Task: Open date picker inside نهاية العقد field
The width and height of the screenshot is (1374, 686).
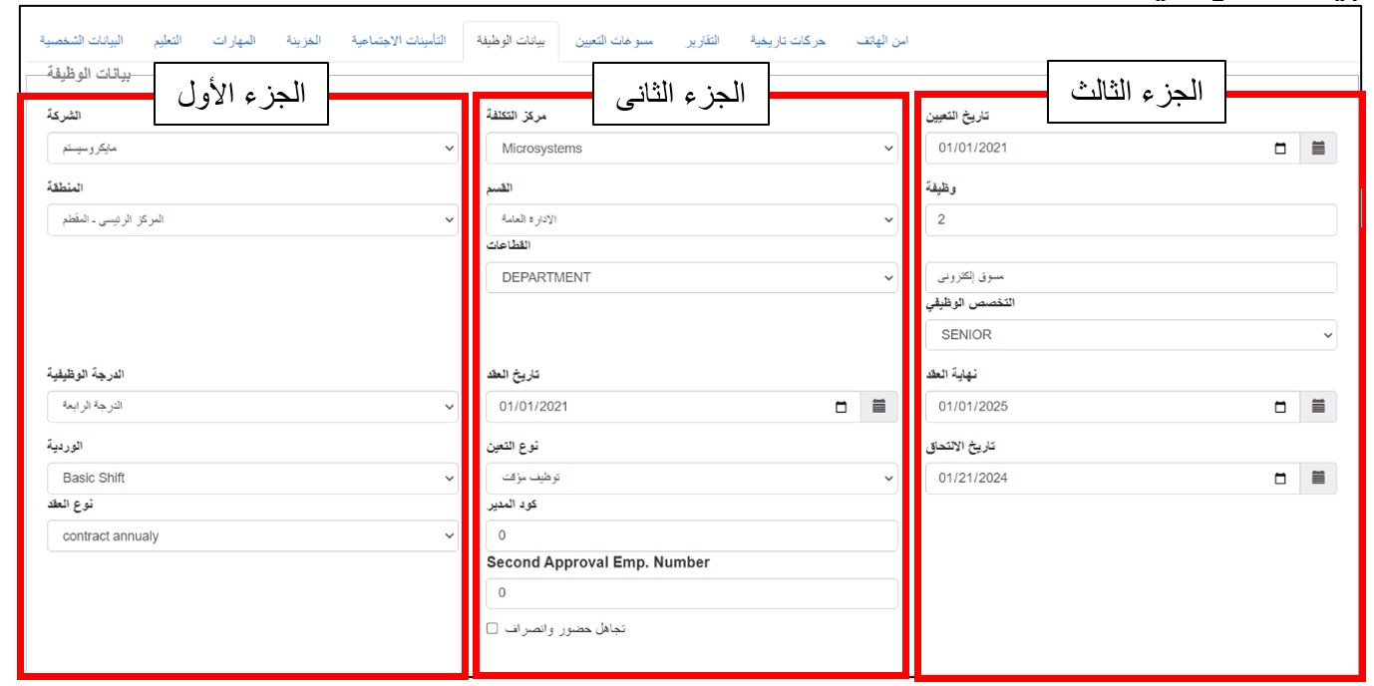Action: coord(1280,407)
